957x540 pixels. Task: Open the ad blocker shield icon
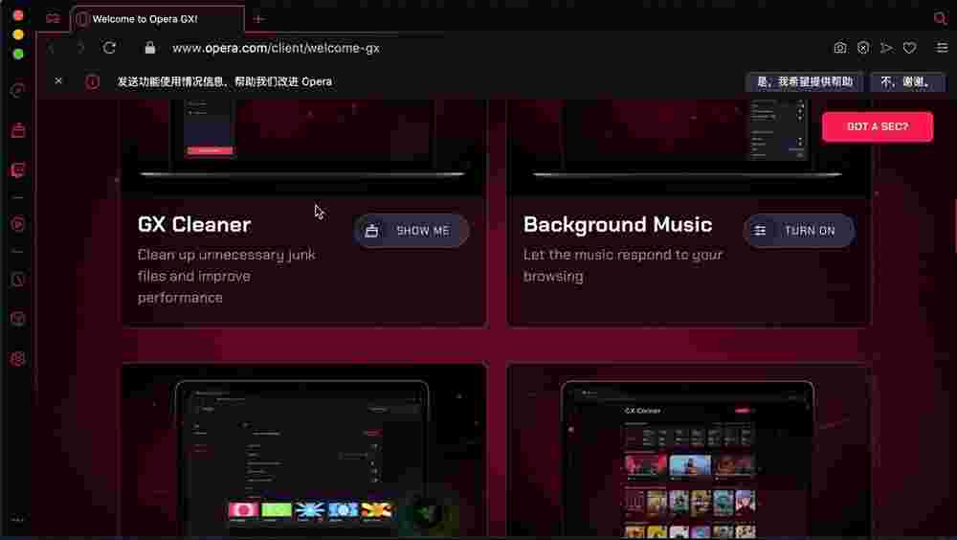click(863, 48)
